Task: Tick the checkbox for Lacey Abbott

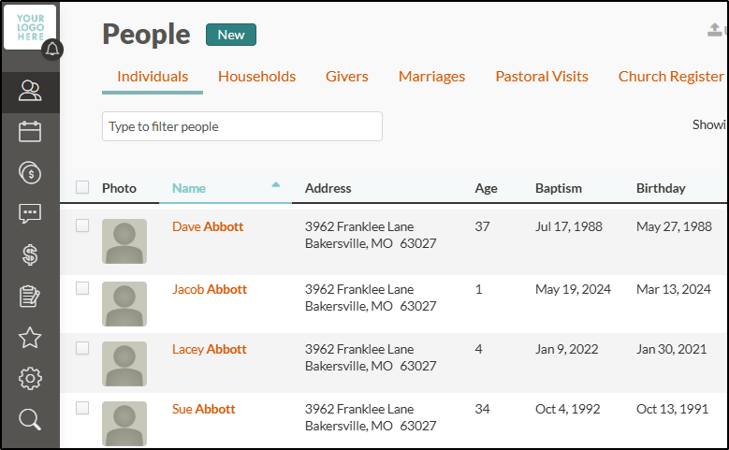Action: 82,348
